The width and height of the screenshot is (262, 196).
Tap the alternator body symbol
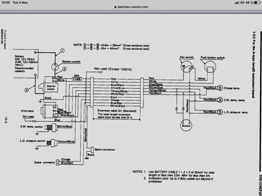(x=49, y=111)
